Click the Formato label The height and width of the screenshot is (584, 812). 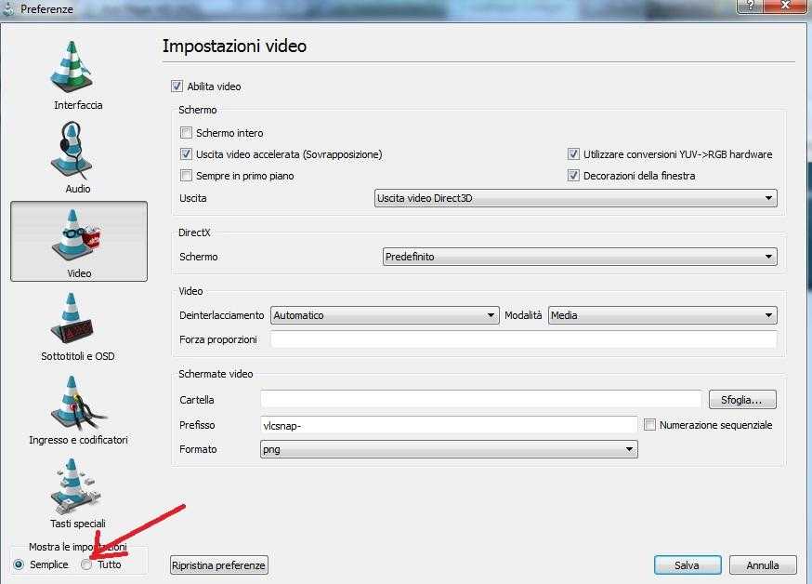pyautogui.click(x=198, y=449)
